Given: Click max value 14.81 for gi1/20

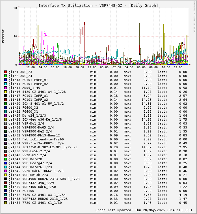Looking at the screenshot, I should click(x=146, y=104).
